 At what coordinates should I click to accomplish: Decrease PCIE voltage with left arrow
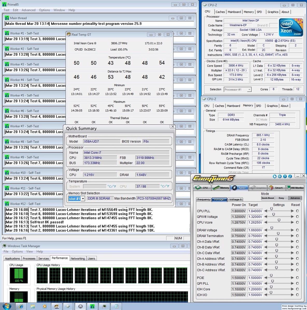pyautogui.click(x=266, y=278)
